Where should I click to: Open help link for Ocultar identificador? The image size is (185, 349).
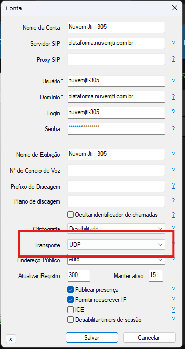pyautogui.click(x=173, y=215)
